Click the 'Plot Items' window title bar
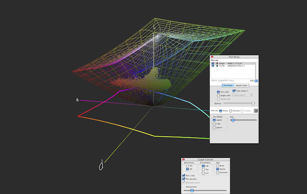The image size is (307, 194). tap(234, 57)
